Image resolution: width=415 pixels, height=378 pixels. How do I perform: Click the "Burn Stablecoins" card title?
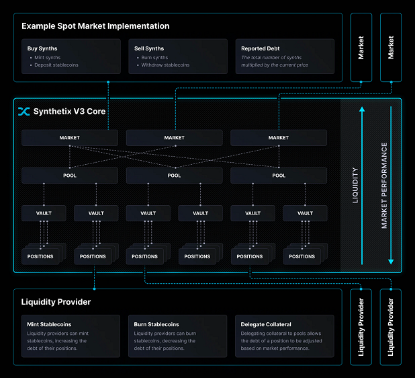[156, 324]
